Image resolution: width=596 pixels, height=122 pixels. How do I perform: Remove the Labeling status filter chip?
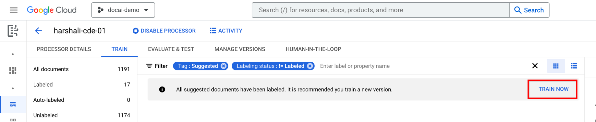[x=310, y=66]
